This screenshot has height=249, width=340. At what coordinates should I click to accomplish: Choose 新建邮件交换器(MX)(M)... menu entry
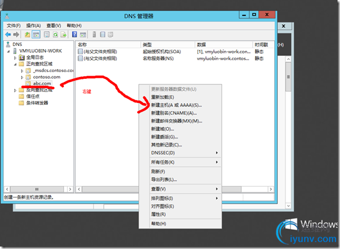tap(176, 121)
